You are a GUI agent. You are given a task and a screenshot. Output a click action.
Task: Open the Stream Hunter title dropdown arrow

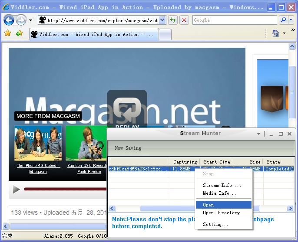pyautogui.click(x=258, y=134)
